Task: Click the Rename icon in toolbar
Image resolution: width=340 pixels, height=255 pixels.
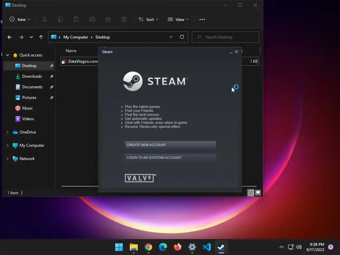Action: pyautogui.click(x=92, y=20)
